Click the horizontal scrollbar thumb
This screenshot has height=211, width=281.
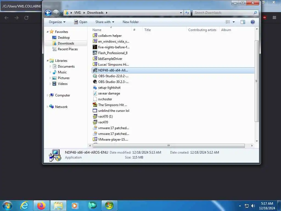pyautogui.click(x=168, y=146)
